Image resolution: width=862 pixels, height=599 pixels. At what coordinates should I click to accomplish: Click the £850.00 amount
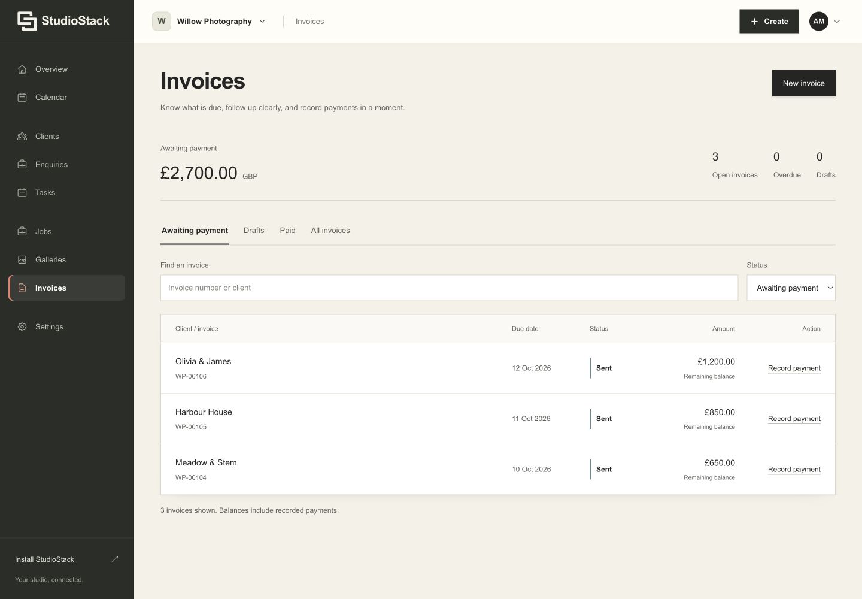coord(720,412)
